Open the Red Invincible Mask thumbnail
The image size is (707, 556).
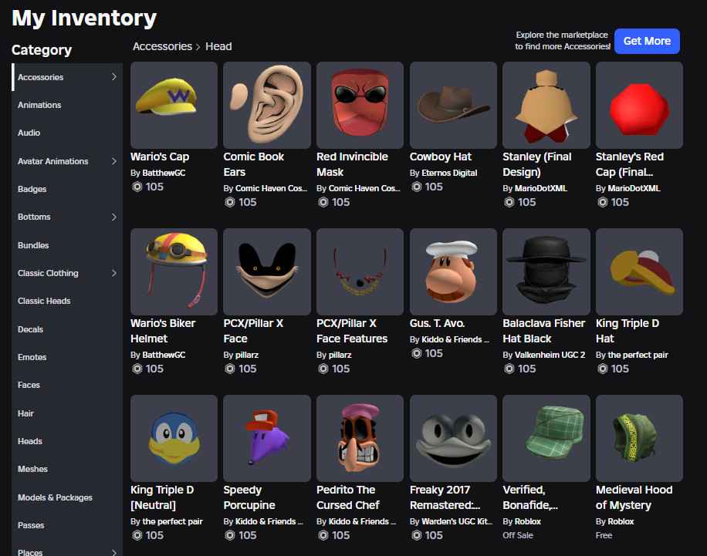[360, 105]
